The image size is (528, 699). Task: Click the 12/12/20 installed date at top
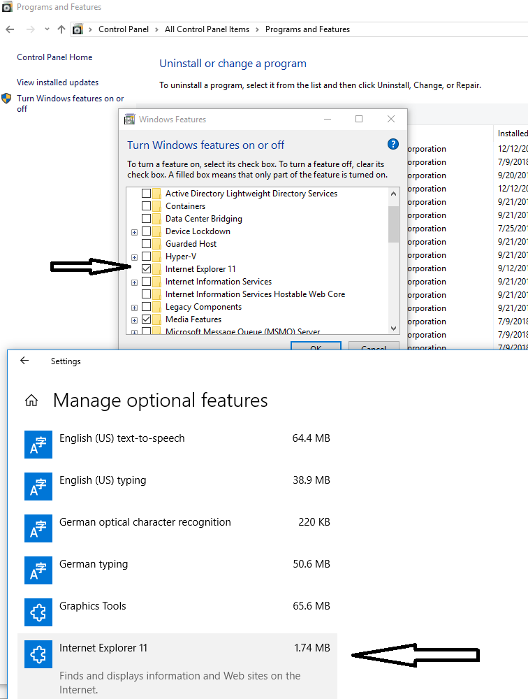[x=513, y=148]
